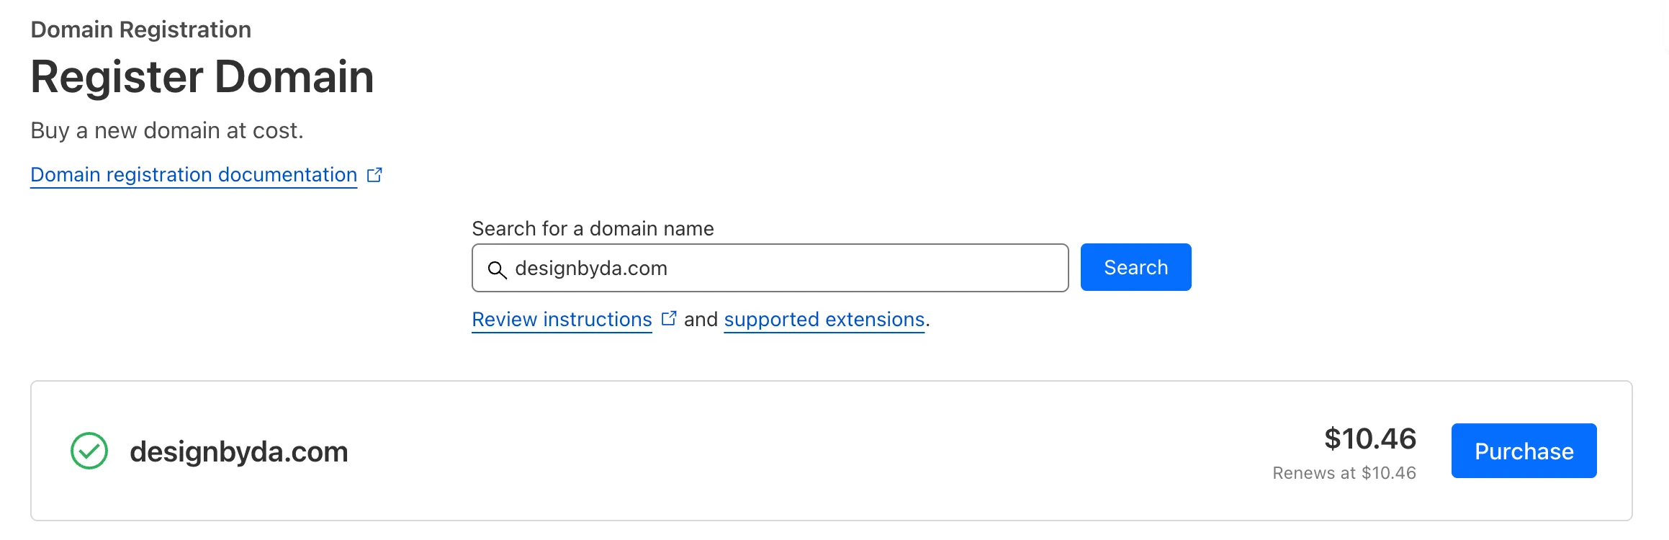This screenshot has width=1669, height=540.
Task: Click the magnifying glass icon in search field
Action: [497, 269]
